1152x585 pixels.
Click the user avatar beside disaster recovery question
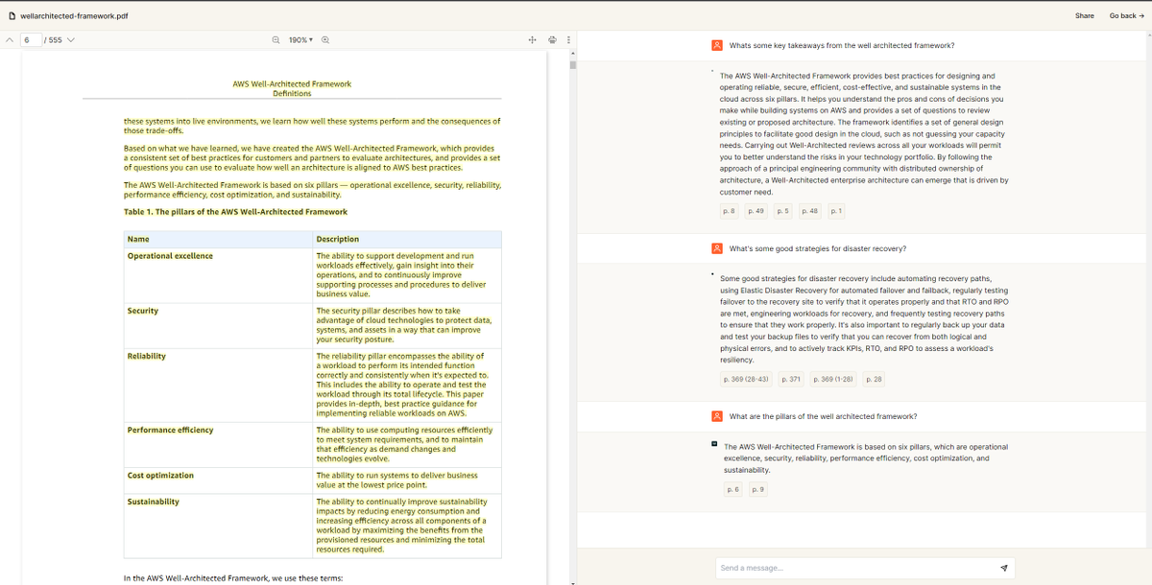tap(717, 248)
